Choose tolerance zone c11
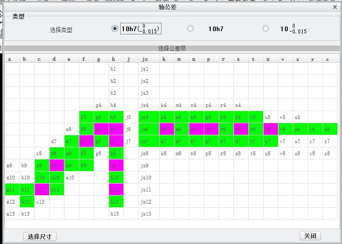The image size is (342, 244). (42, 190)
